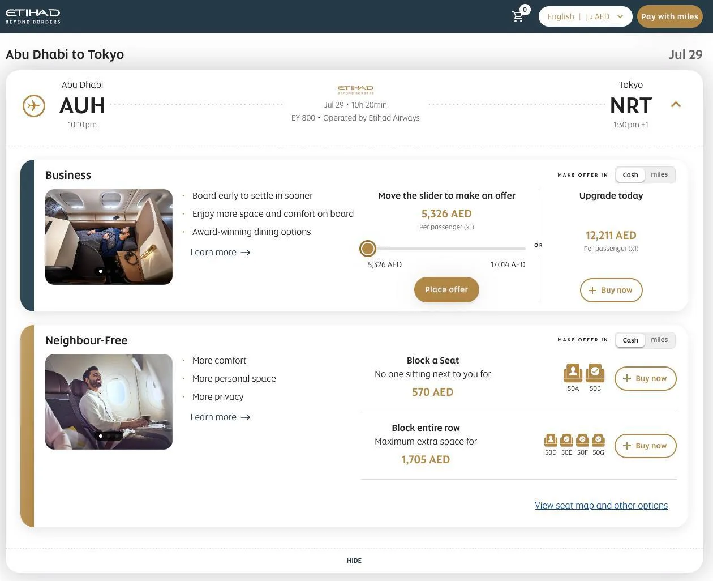
Task: Switch Business offer to miles
Action: tap(659, 174)
